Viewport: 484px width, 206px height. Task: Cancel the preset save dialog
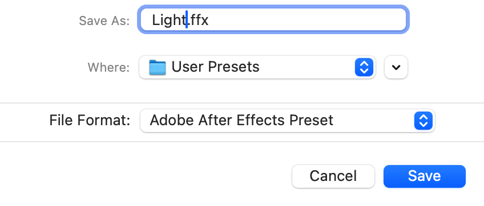coord(333,176)
